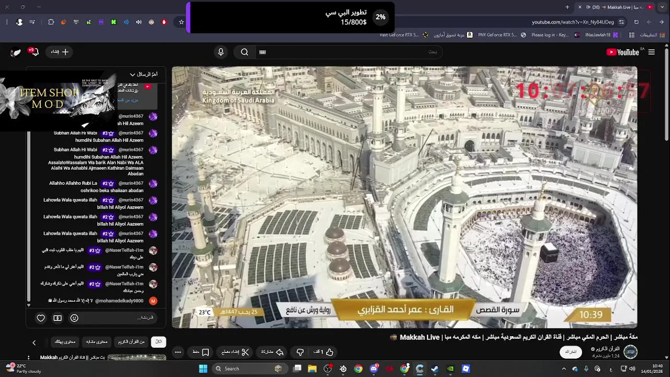Open the suggested Makkah video thumbnail

137,358
